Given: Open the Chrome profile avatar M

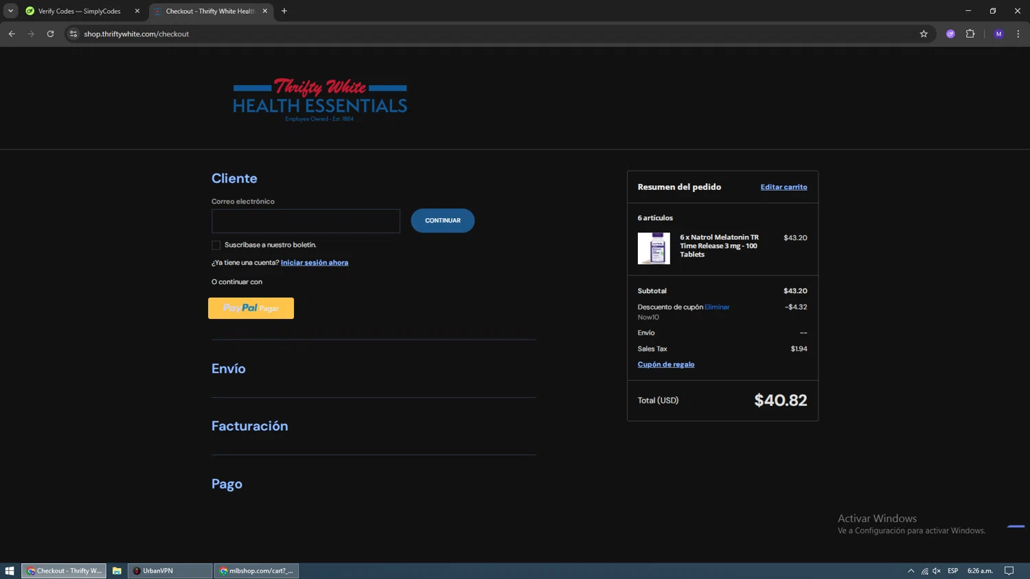Looking at the screenshot, I should pyautogui.click(x=998, y=34).
